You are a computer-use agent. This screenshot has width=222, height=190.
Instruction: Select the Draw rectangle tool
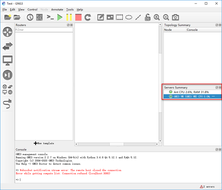point(119,17)
